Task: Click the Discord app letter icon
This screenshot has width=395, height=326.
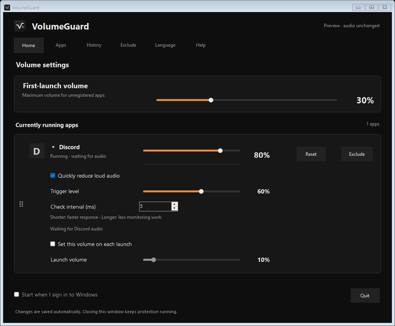Action: [x=37, y=151]
